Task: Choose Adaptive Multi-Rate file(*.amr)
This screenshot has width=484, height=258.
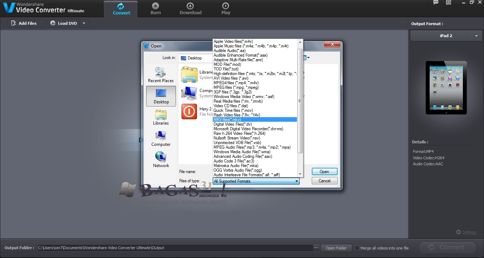Action: pyautogui.click(x=255, y=60)
